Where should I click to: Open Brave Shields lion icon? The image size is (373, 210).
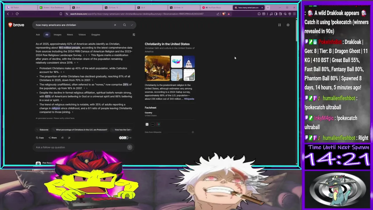coord(224,14)
